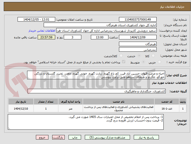Viewport: 191px width, 144px height.
Task: Click the quantity cell showing 1
Action: [46, 109]
